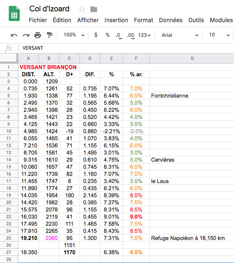The width and height of the screenshot is (234, 263).
Task: Star the Col d'Izoard document
Action: [82, 9]
